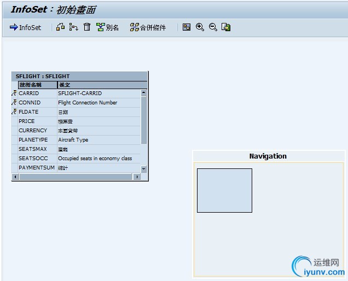Select the CARRID key field icon
The height and width of the screenshot is (281, 348).
click(14, 93)
